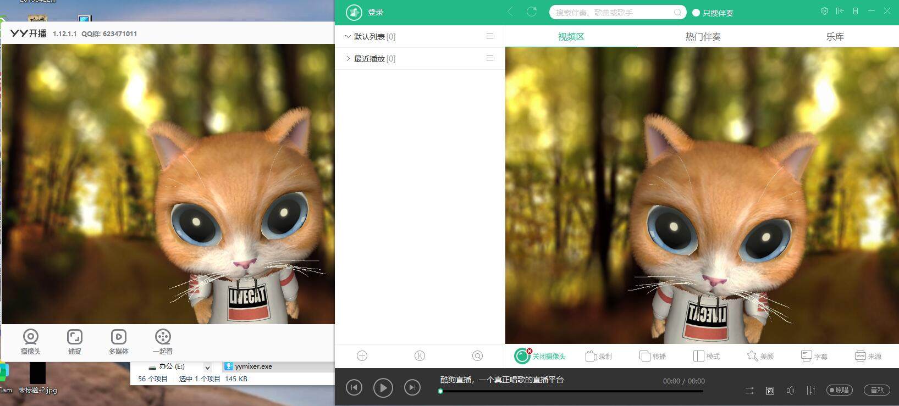Open the 多媒体 multimedia source in YY开播
Screen dimensions: 899x406
[119, 341]
